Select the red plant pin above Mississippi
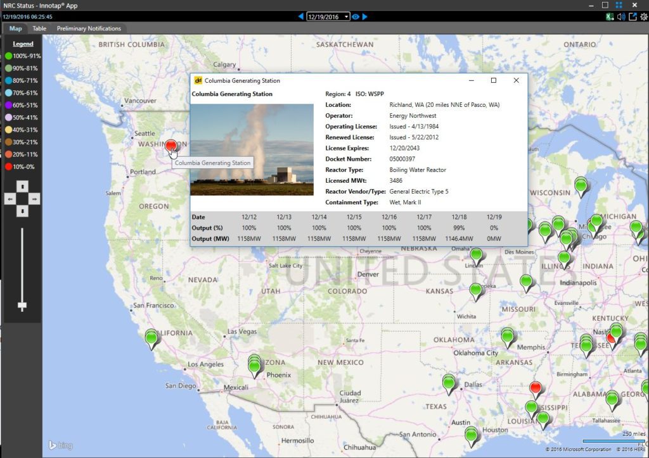This screenshot has height=458, width=649. click(535, 388)
